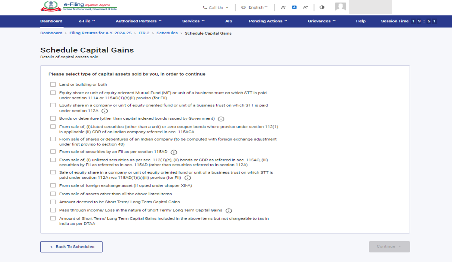Check the Land or building or both box
The height and width of the screenshot is (262, 452).
coord(53,84)
